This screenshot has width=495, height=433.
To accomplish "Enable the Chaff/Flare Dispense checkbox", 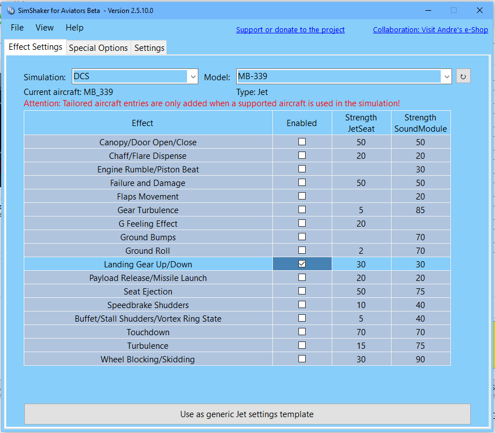I will (x=302, y=155).
